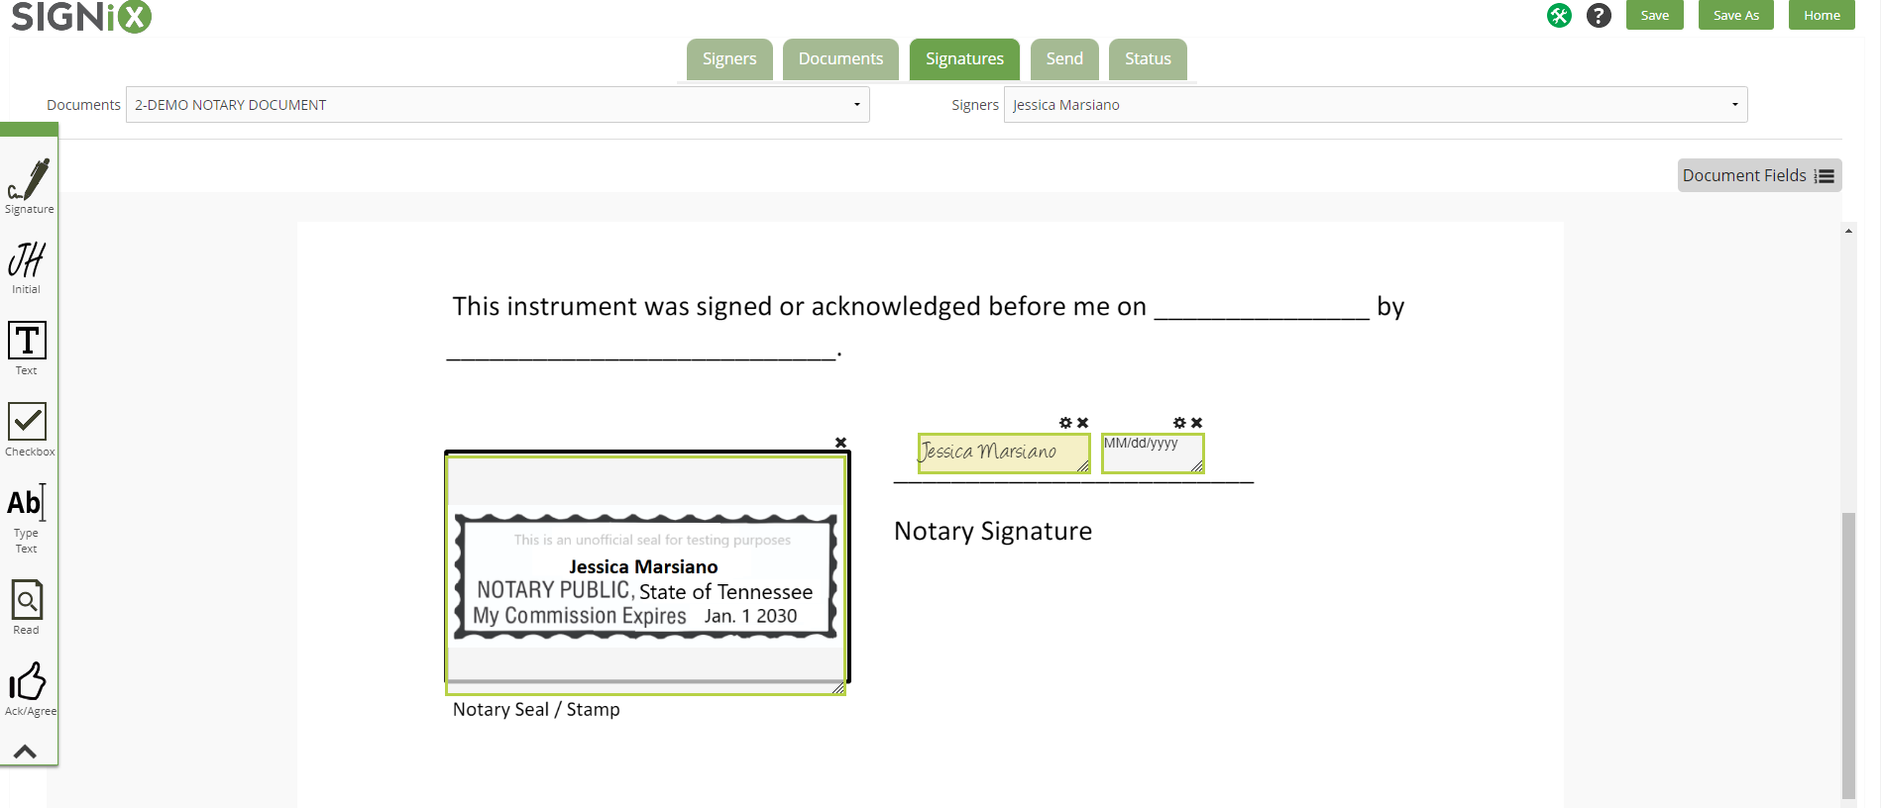Viewport: 1881px width, 808px height.
Task: Delete the notary seal field
Action: (840, 443)
